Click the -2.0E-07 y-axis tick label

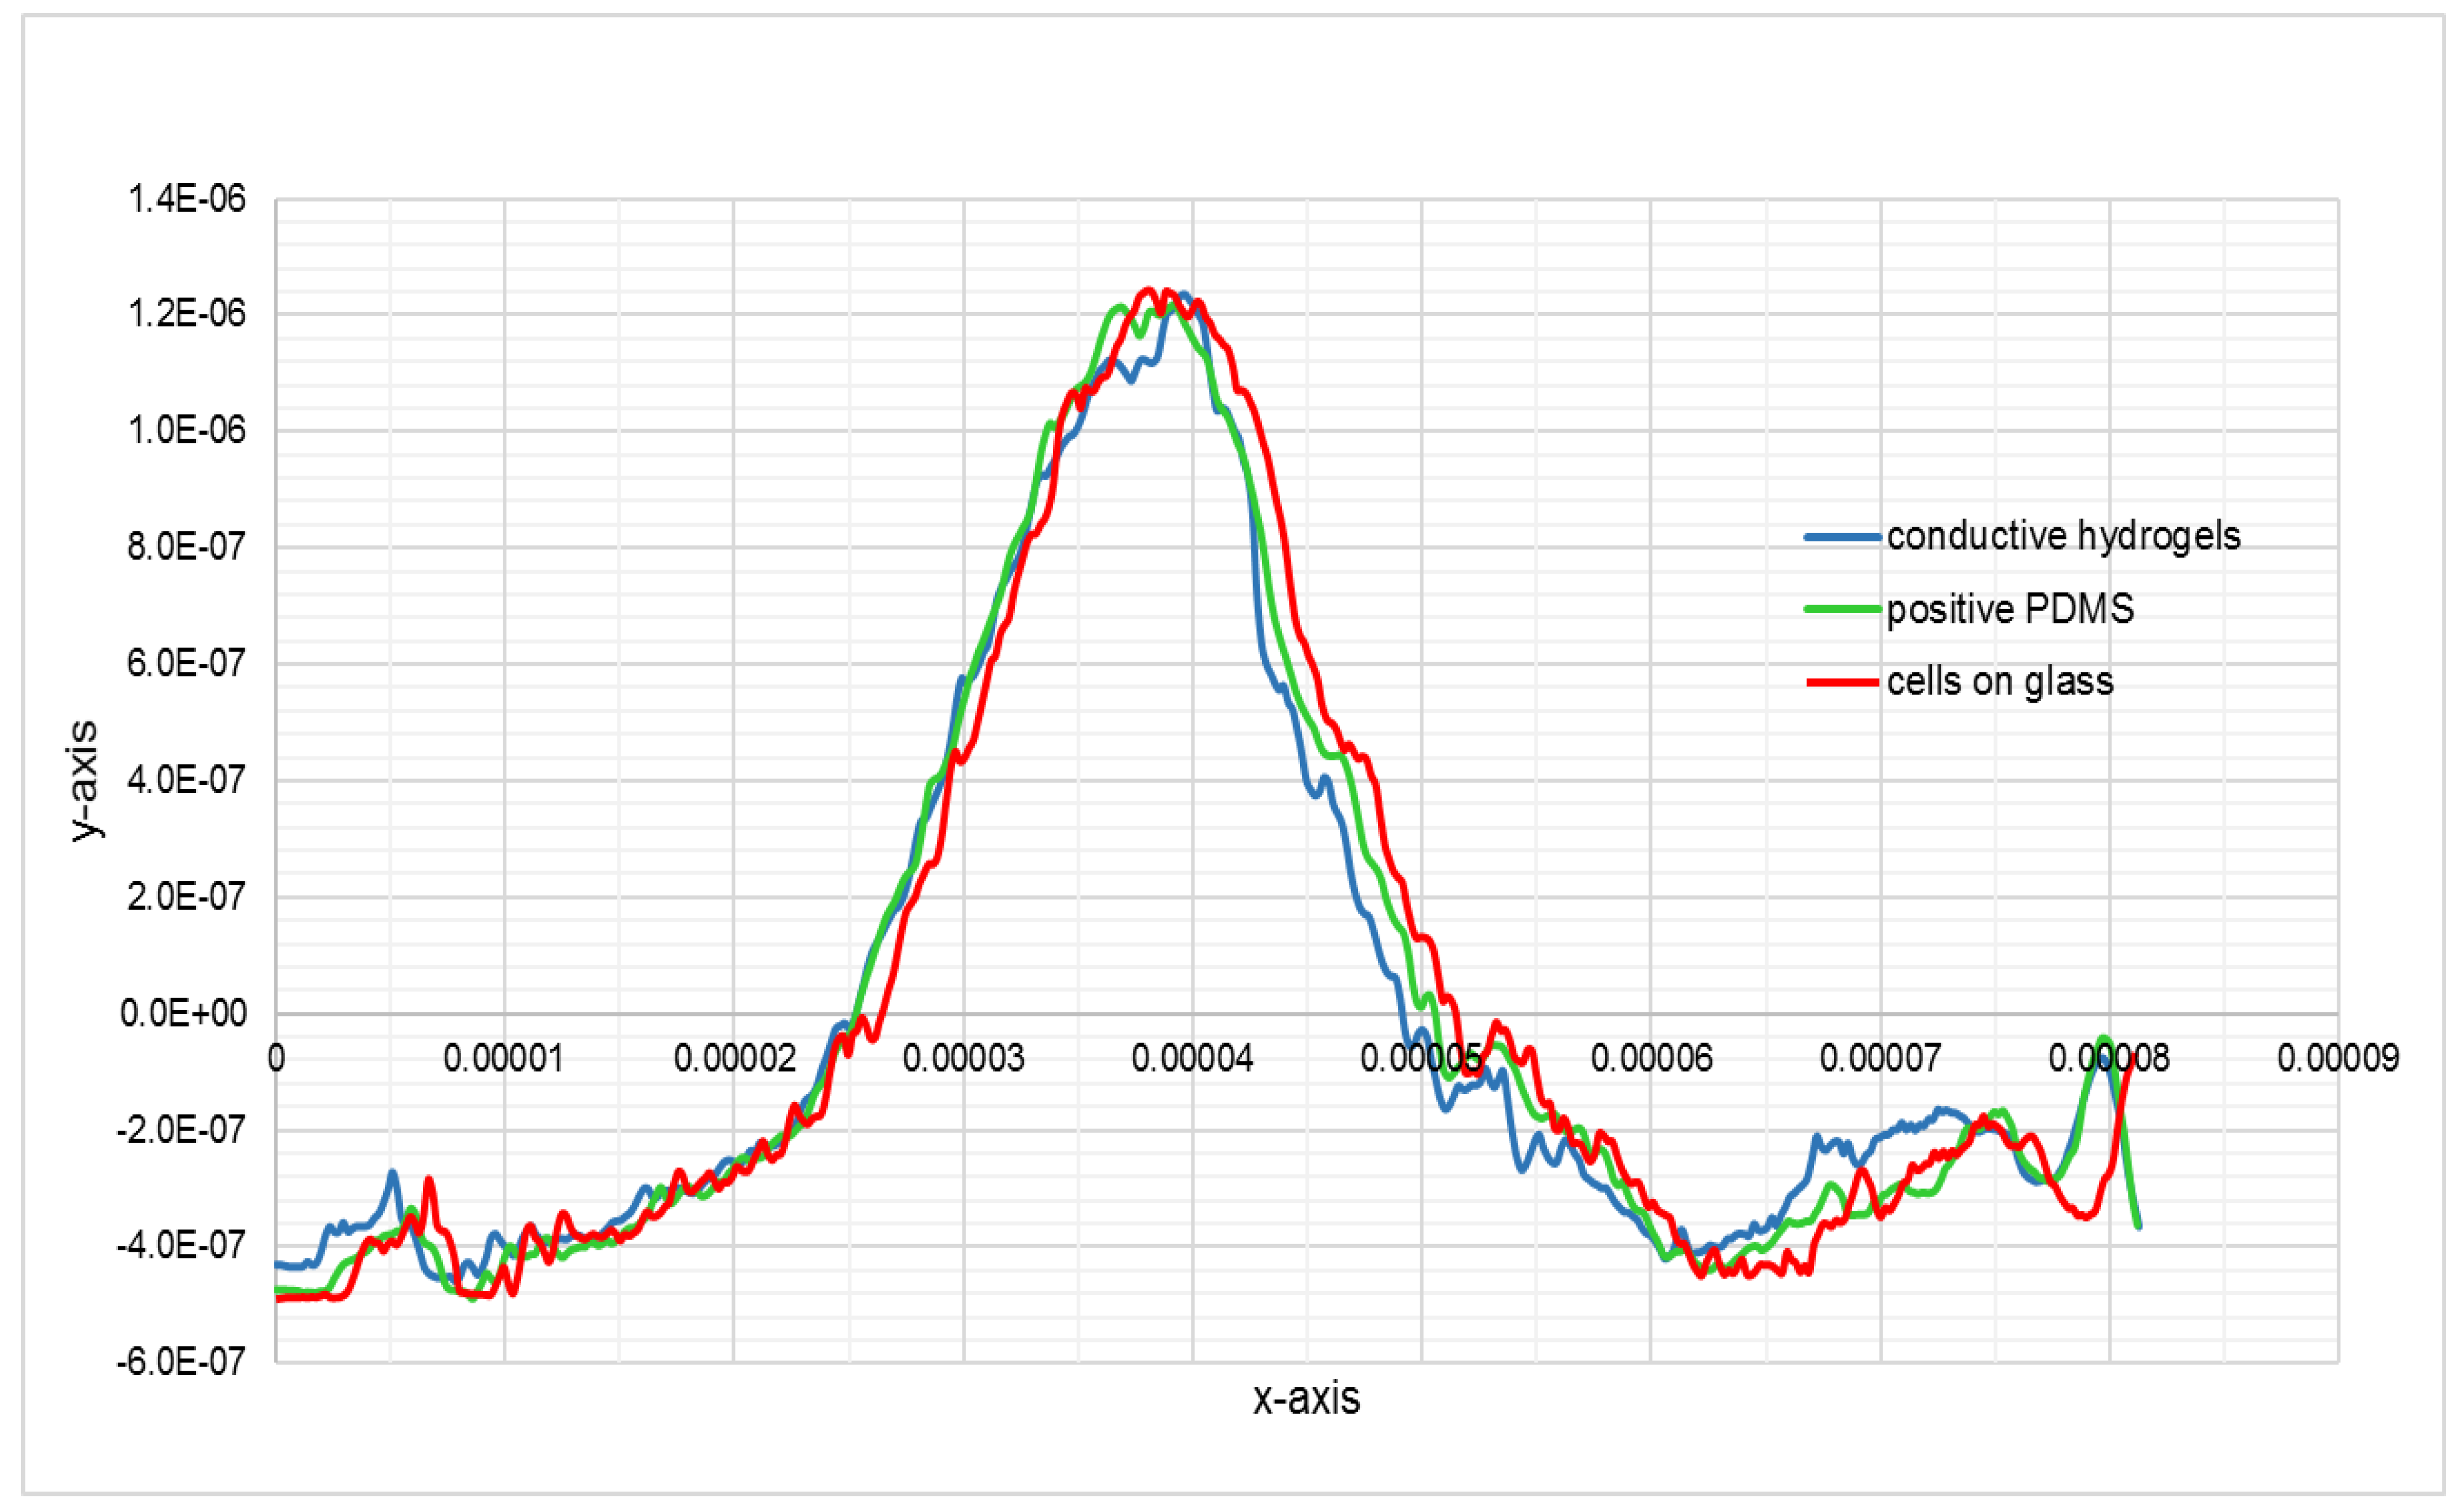(x=181, y=1130)
